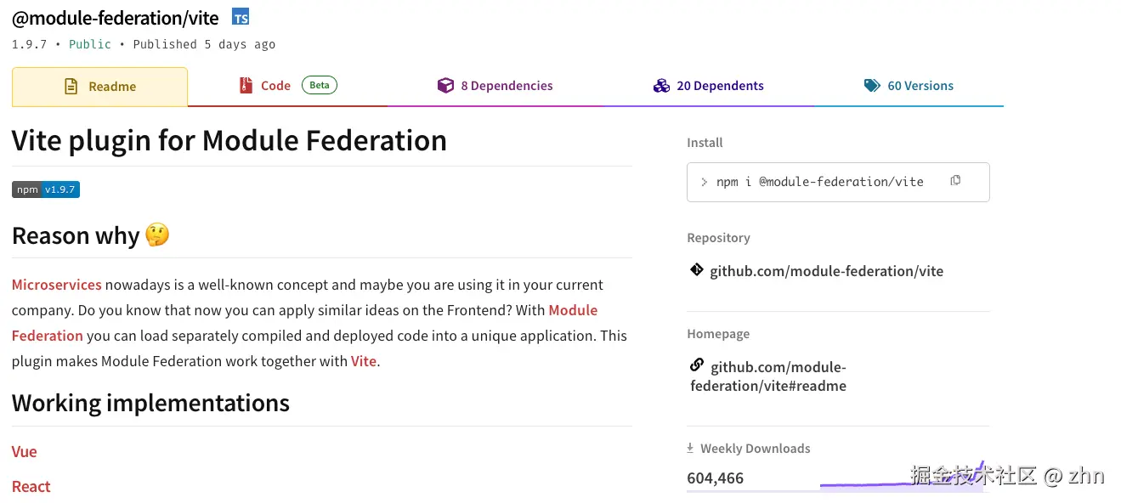Viewport: 1121px width, 503px height.
Task: Click the npm v1.9.7 version badge
Action: pyautogui.click(x=46, y=189)
